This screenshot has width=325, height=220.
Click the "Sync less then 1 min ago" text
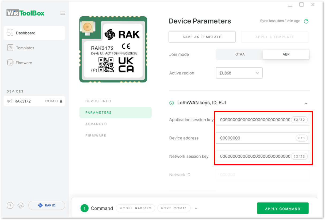point(280,21)
